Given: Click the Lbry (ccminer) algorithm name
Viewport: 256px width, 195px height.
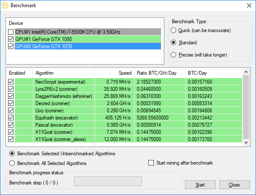Looking at the screenshot, I should [x=49, y=110].
